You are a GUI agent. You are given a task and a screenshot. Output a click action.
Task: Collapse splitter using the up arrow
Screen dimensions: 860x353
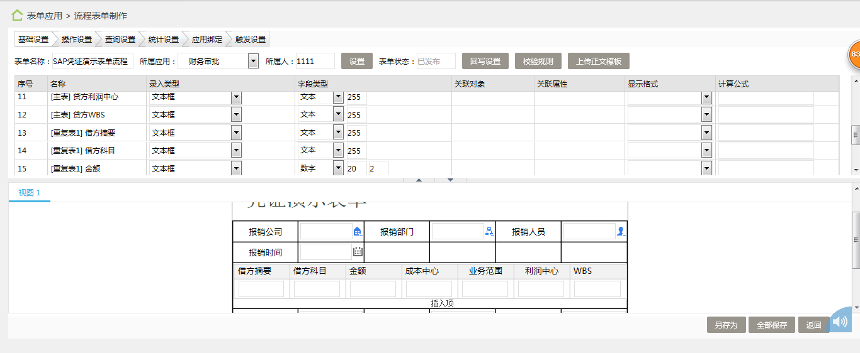click(419, 180)
